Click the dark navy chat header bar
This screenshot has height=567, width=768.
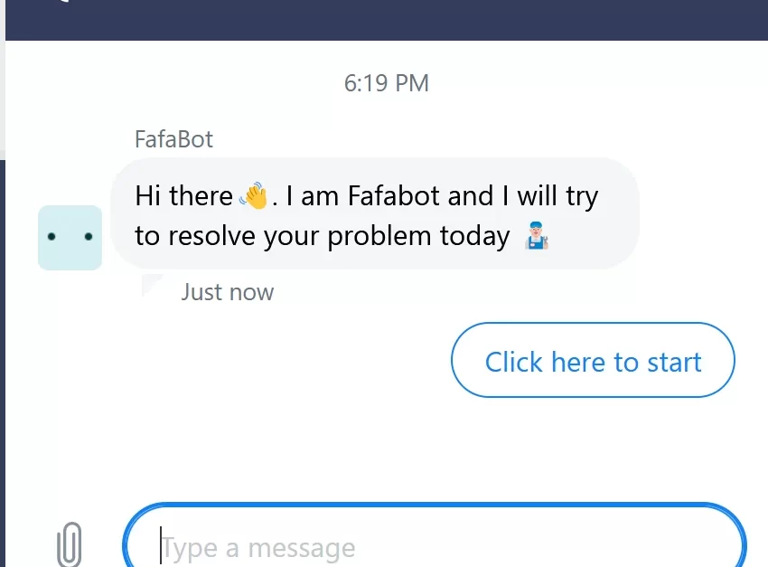click(x=387, y=20)
